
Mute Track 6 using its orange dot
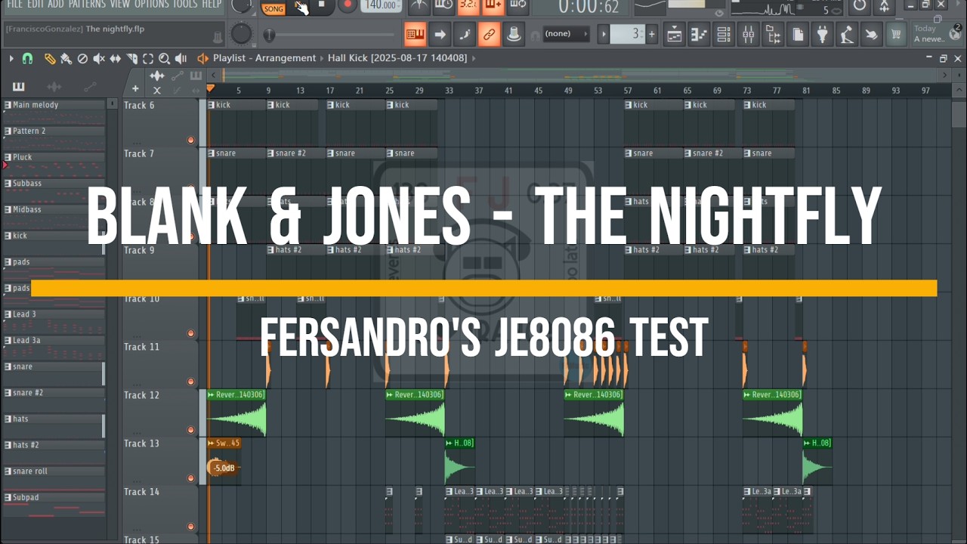[190, 140]
